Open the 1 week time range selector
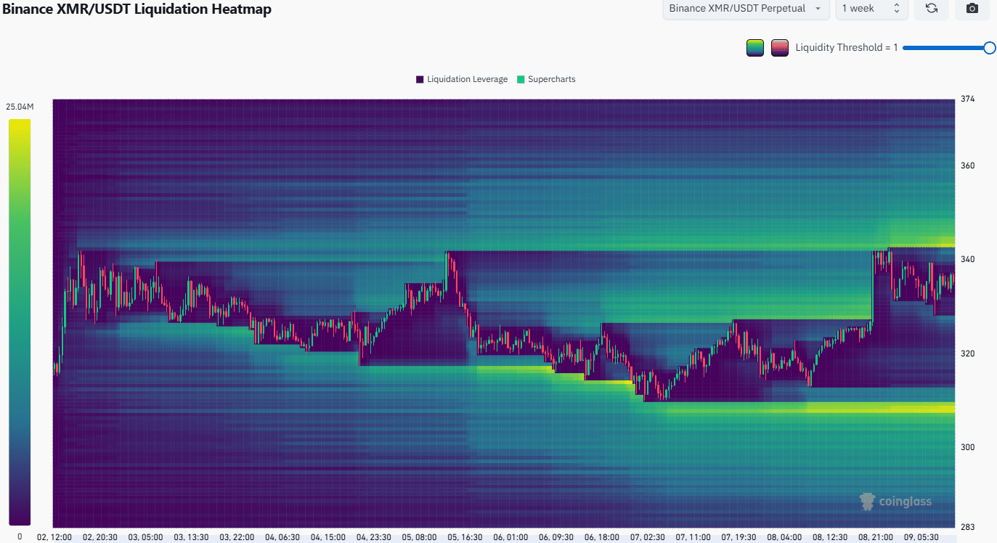The width and height of the screenshot is (997, 543). point(870,9)
